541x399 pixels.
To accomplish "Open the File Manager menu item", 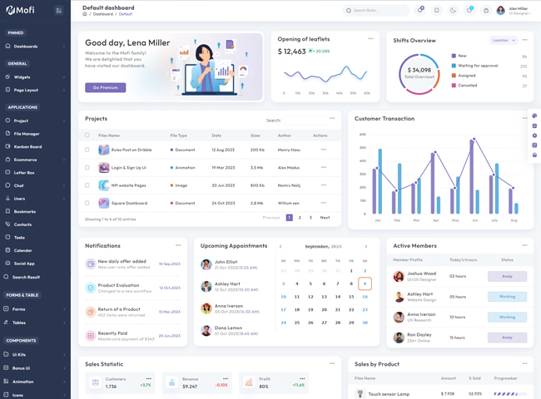I will coord(27,134).
